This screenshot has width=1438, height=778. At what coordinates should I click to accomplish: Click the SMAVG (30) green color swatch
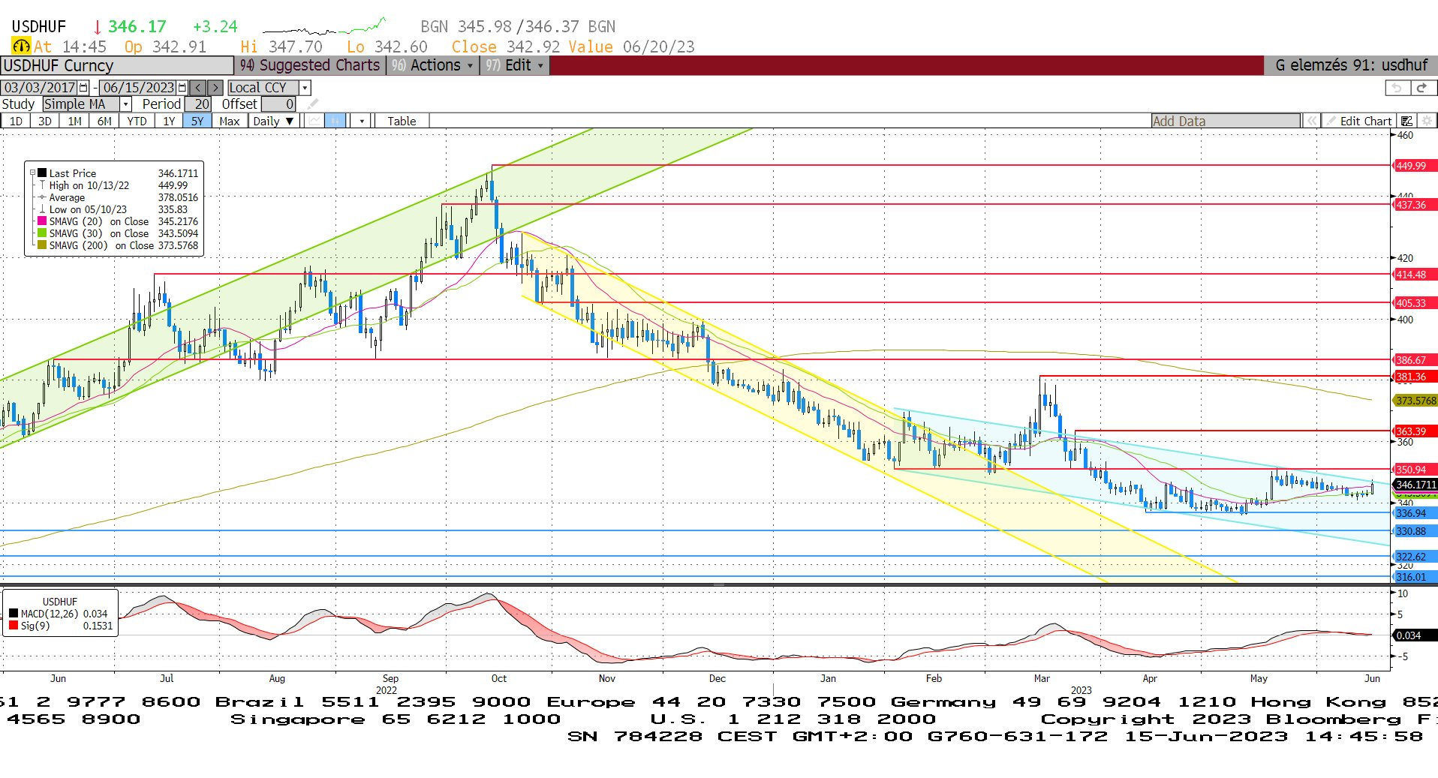[x=43, y=233]
